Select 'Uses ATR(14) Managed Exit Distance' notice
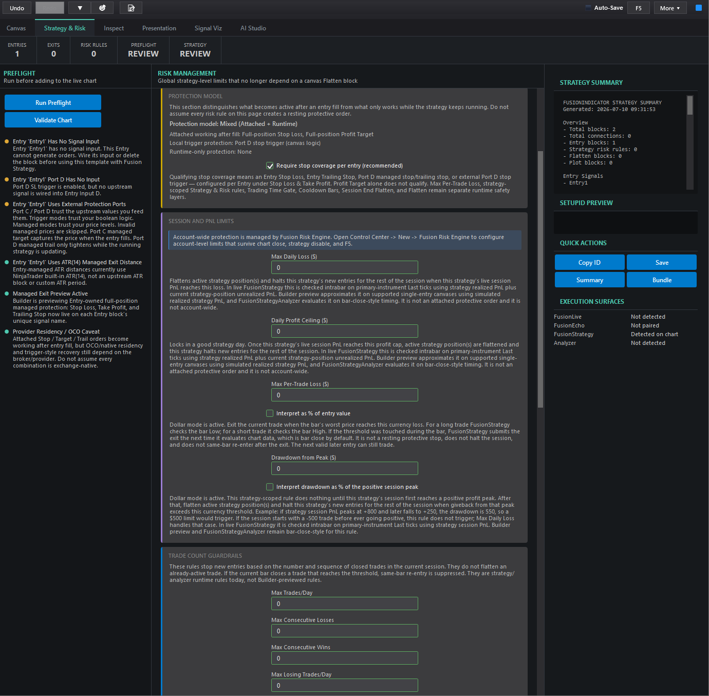709x696 pixels. [x=75, y=272]
